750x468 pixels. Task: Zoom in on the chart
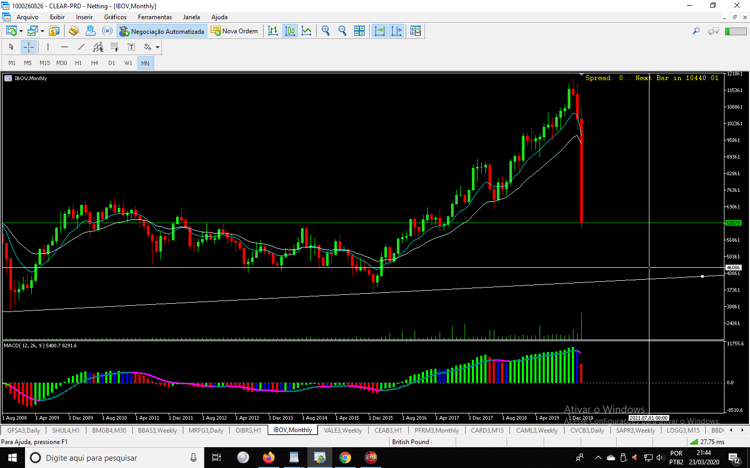(x=326, y=31)
